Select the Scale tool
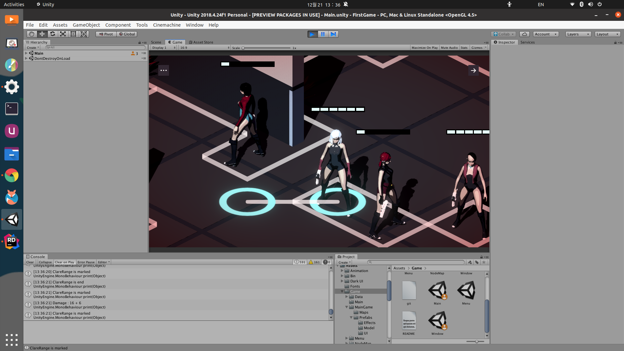Screen dimensions: 624x351 pyautogui.click(x=63, y=34)
